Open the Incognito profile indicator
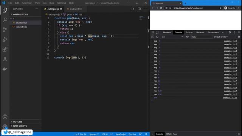 click(x=230, y=8)
